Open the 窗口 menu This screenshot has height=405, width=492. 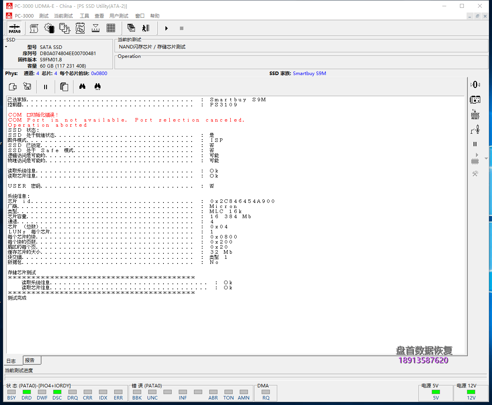tap(140, 16)
